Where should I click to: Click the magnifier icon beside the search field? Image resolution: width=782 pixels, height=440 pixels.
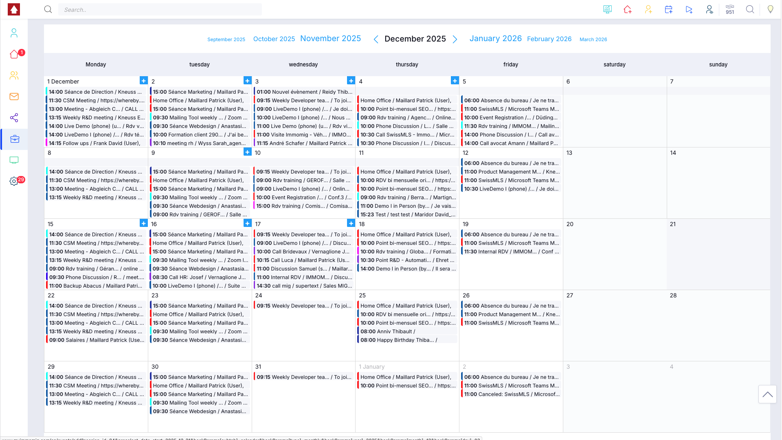48,9
